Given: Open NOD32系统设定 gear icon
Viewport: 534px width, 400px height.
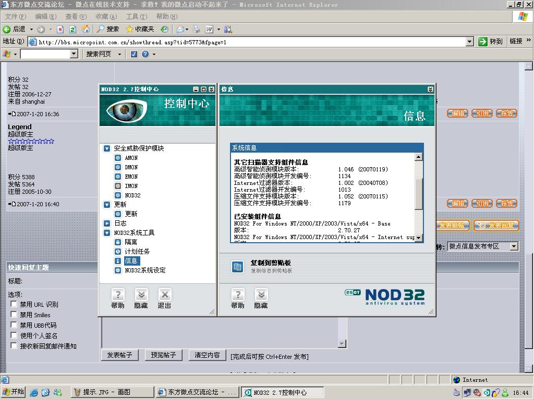Looking at the screenshot, I should click(117, 270).
